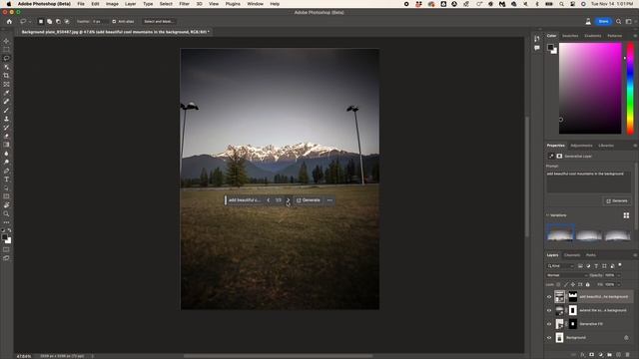The height and width of the screenshot is (359, 639).
Task: Select the Rectangle shape tool
Action: click(x=6, y=196)
